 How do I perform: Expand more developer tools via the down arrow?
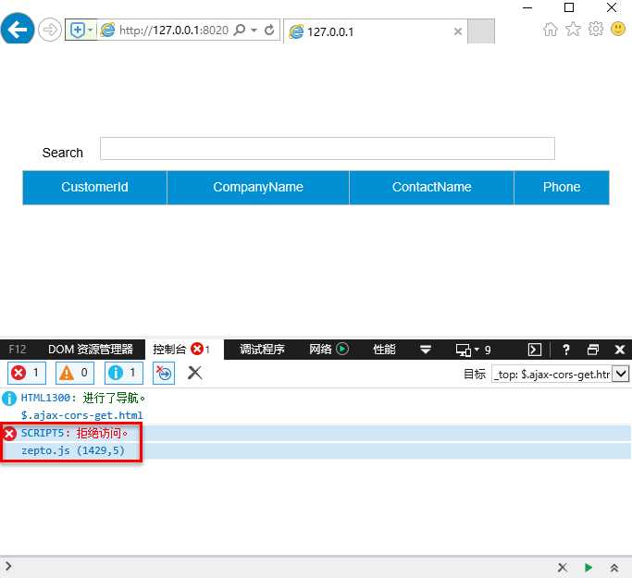point(426,350)
